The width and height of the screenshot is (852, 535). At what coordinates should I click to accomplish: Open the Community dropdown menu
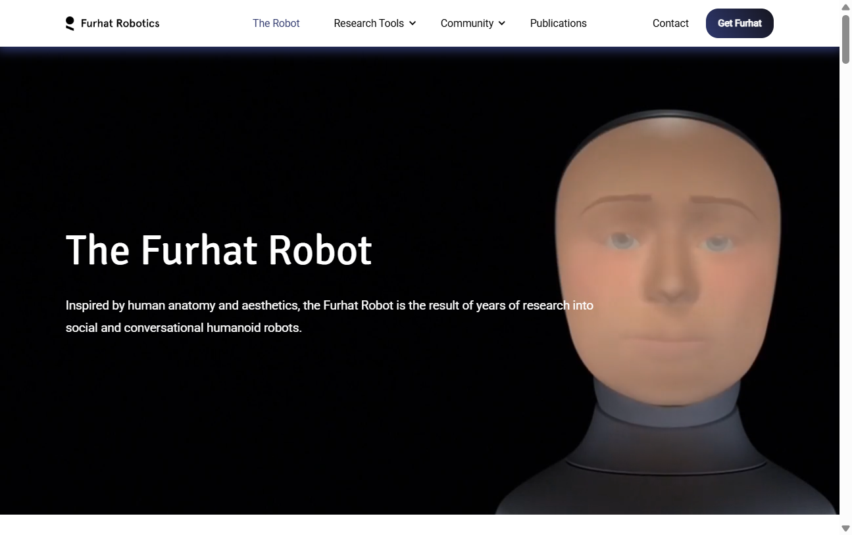pos(467,23)
